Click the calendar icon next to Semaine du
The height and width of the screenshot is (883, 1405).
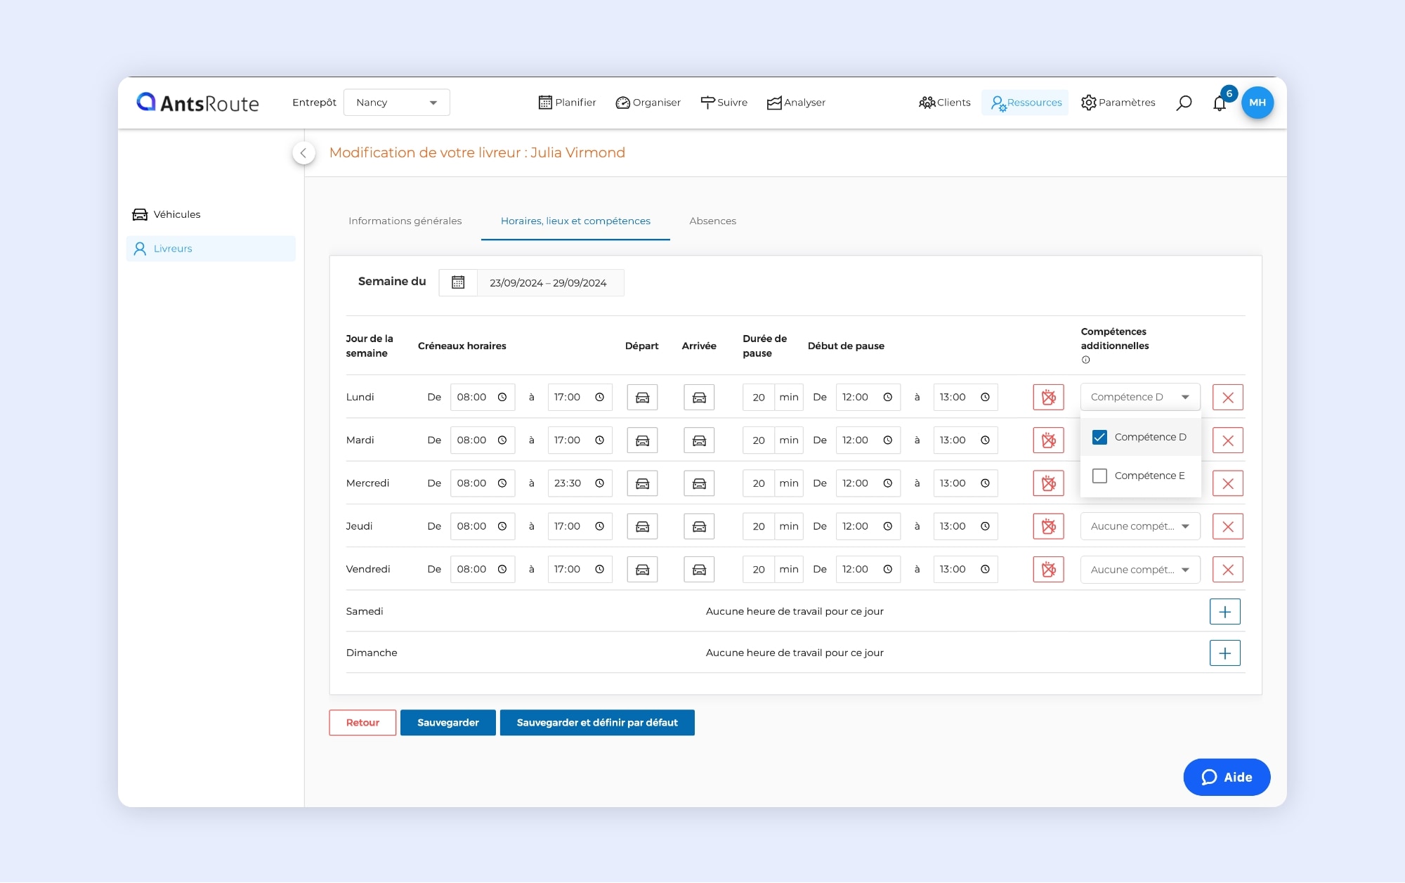458,282
